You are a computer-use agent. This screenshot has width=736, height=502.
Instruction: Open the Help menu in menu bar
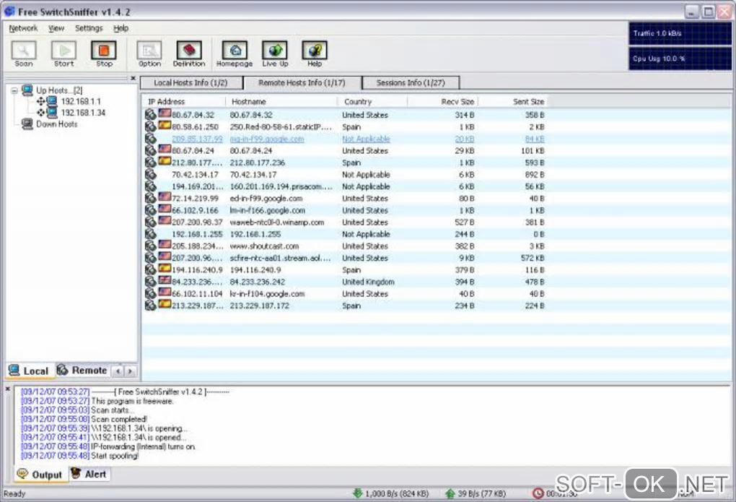[x=121, y=28]
